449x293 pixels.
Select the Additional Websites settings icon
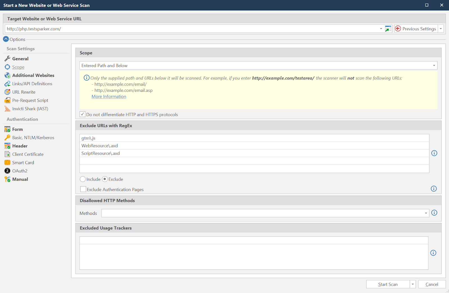7,75
